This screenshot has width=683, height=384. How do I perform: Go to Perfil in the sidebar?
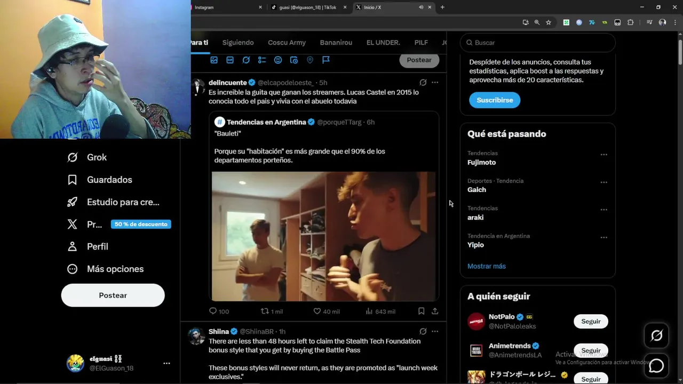tap(88, 246)
